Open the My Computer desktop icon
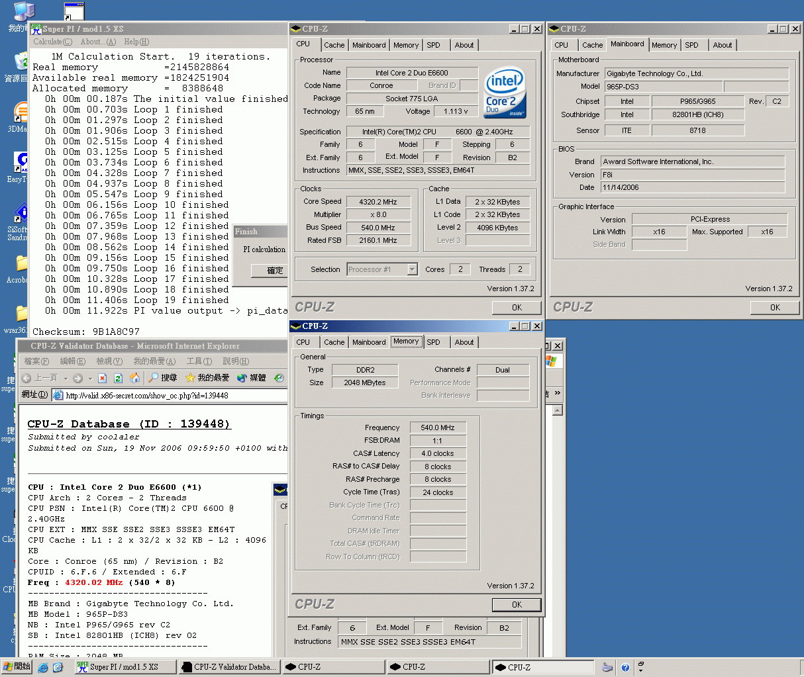Screen dimensions: 804x677 coord(24,11)
